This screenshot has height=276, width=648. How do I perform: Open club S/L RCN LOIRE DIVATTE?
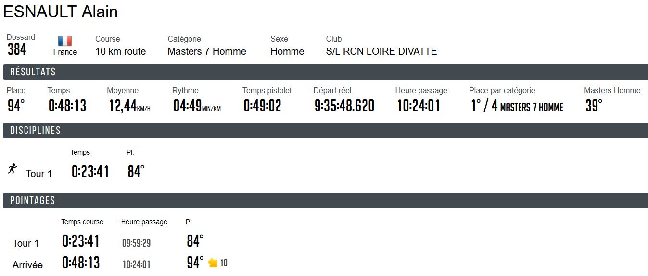pos(381,51)
